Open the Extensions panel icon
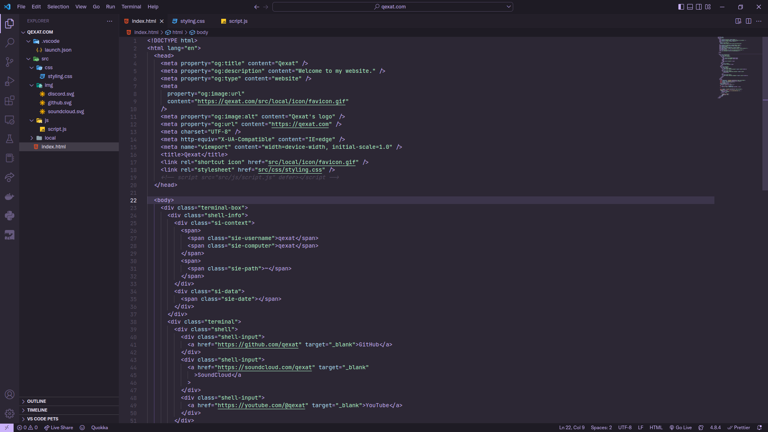Image resolution: width=768 pixels, height=432 pixels. [x=10, y=101]
